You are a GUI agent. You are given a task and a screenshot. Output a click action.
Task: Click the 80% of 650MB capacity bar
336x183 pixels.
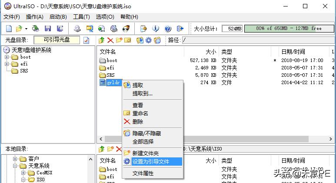[x=289, y=29]
